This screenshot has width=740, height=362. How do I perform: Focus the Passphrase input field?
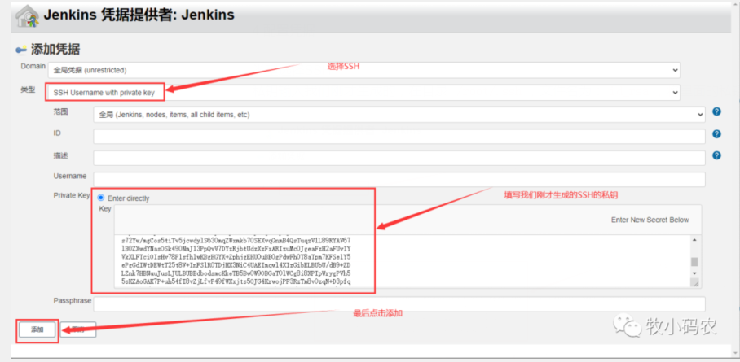point(399,304)
